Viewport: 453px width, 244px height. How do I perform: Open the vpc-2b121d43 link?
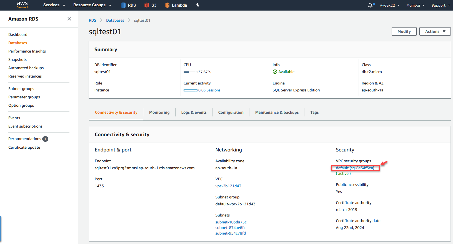coord(228,186)
